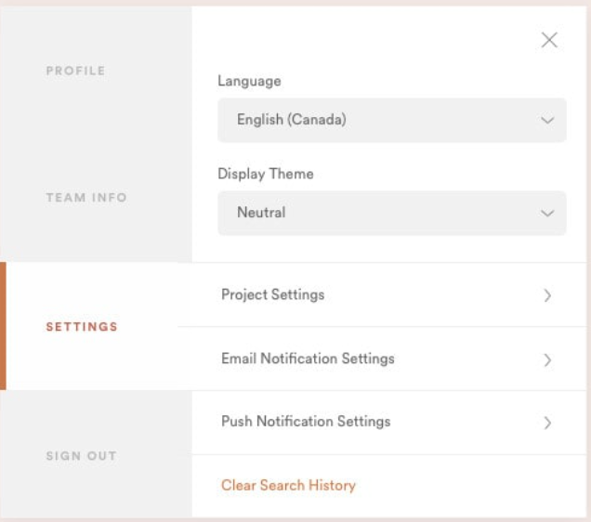This screenshot has width=591, height=522.
Task: Switch to the Profile tab
Action: [x=75, y=71]
